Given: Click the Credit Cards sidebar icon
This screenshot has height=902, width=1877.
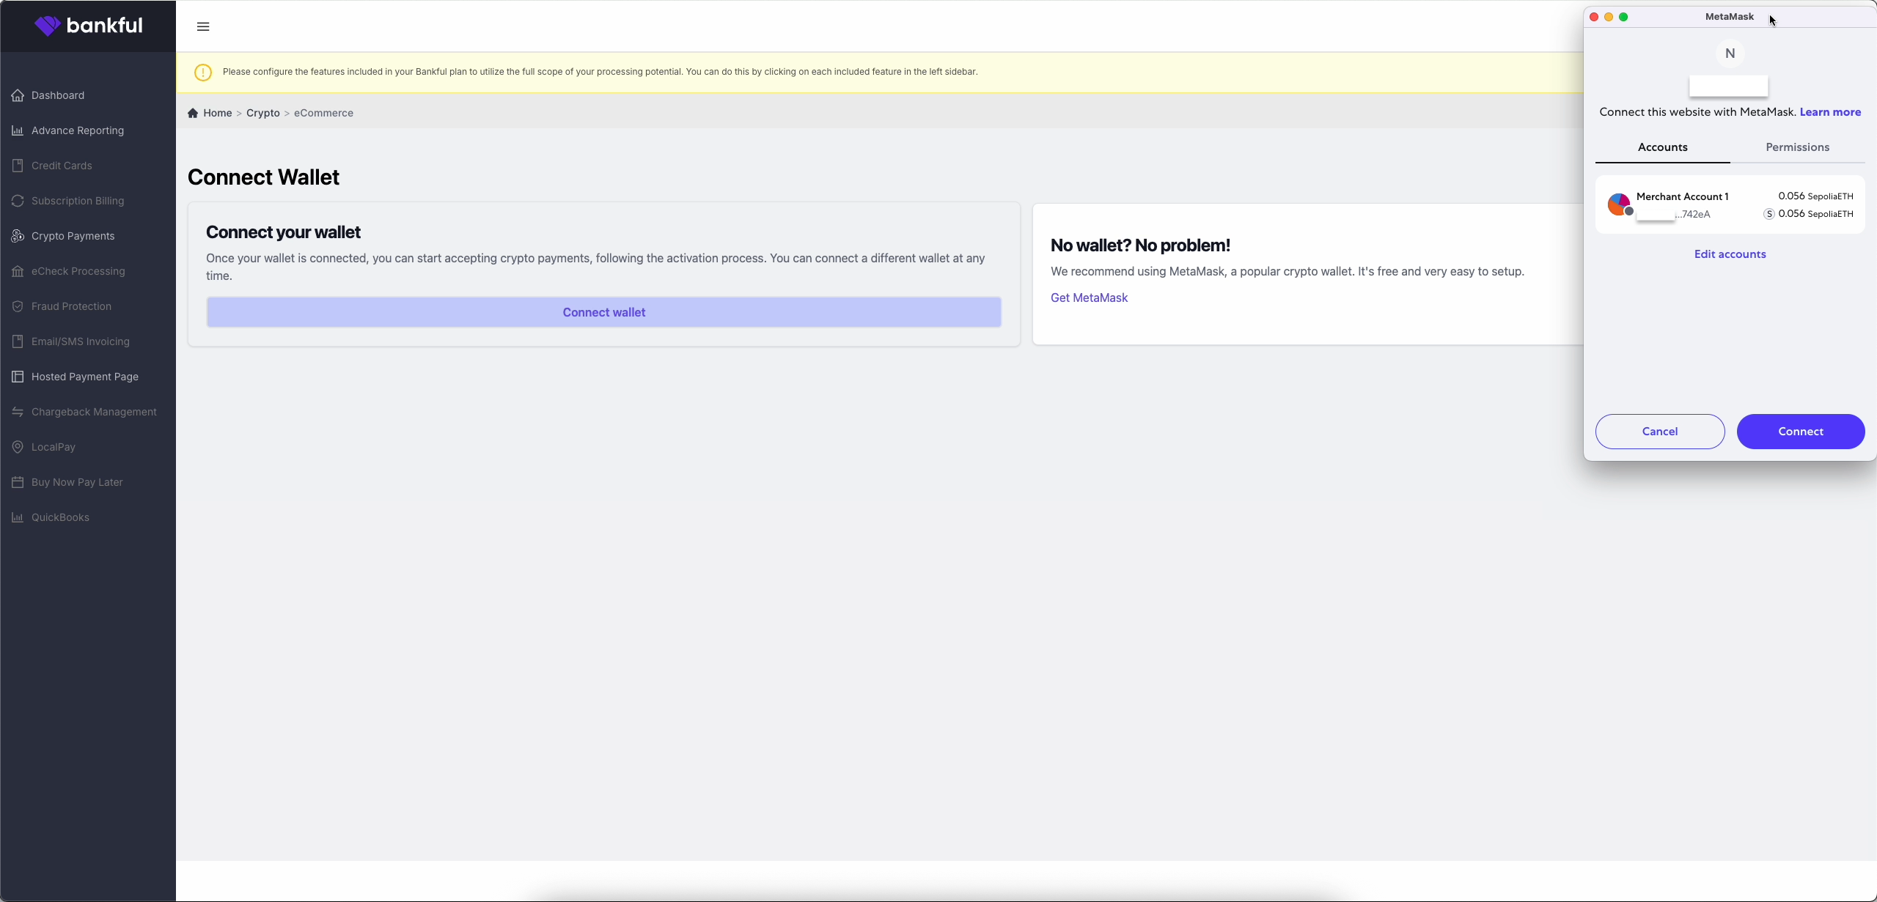Looking at the screenshot, I should (x=18, y=166).
